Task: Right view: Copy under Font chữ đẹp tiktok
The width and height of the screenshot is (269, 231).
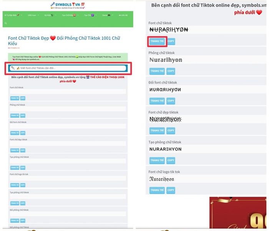Action: coord(171,131)
